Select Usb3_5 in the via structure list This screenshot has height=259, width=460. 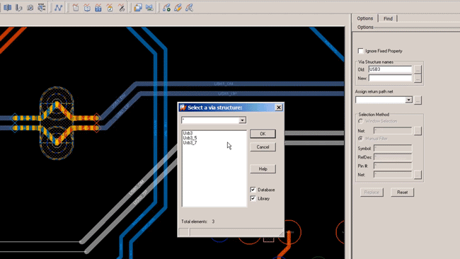[x=190, y=138]
